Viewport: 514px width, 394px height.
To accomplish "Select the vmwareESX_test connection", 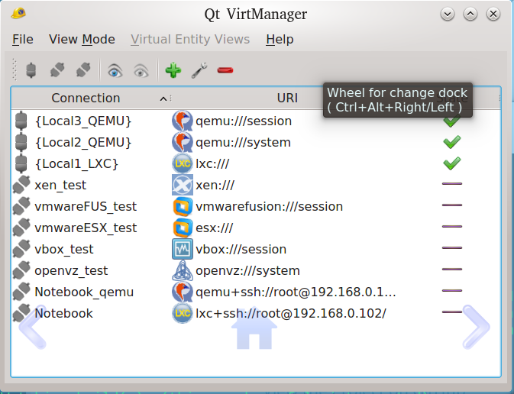I will [x=86, y=228].
